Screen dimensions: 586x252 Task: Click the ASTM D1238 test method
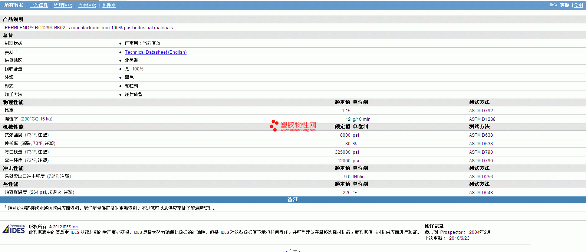coord(482,119)
